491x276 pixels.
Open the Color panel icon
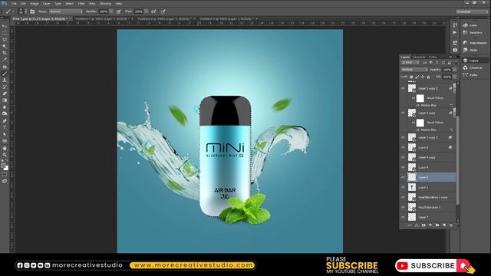[x=466, y=25]
